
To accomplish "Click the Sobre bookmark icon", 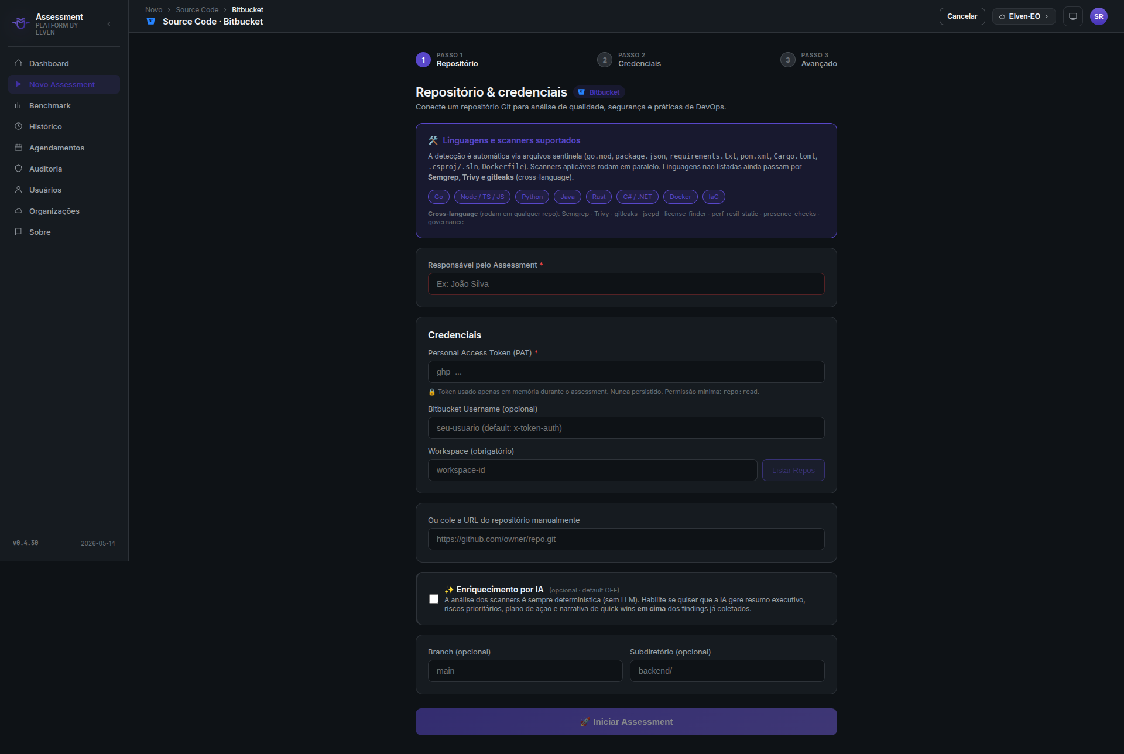I will 18,232.
